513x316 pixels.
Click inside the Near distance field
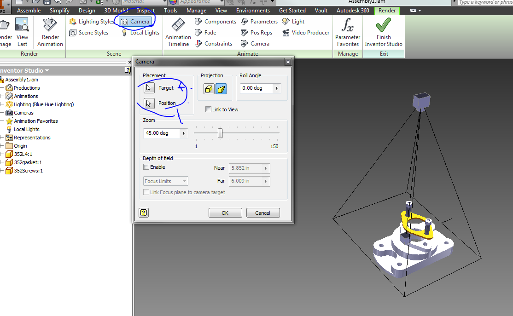(x=246, y=168)
